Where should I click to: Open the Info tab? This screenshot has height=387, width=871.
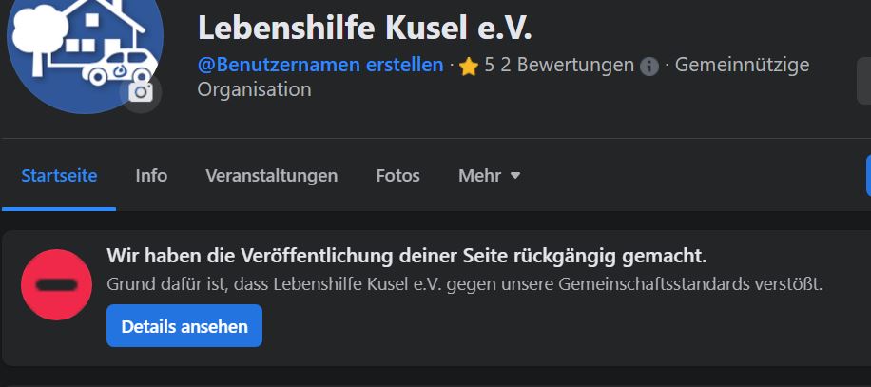151,176
